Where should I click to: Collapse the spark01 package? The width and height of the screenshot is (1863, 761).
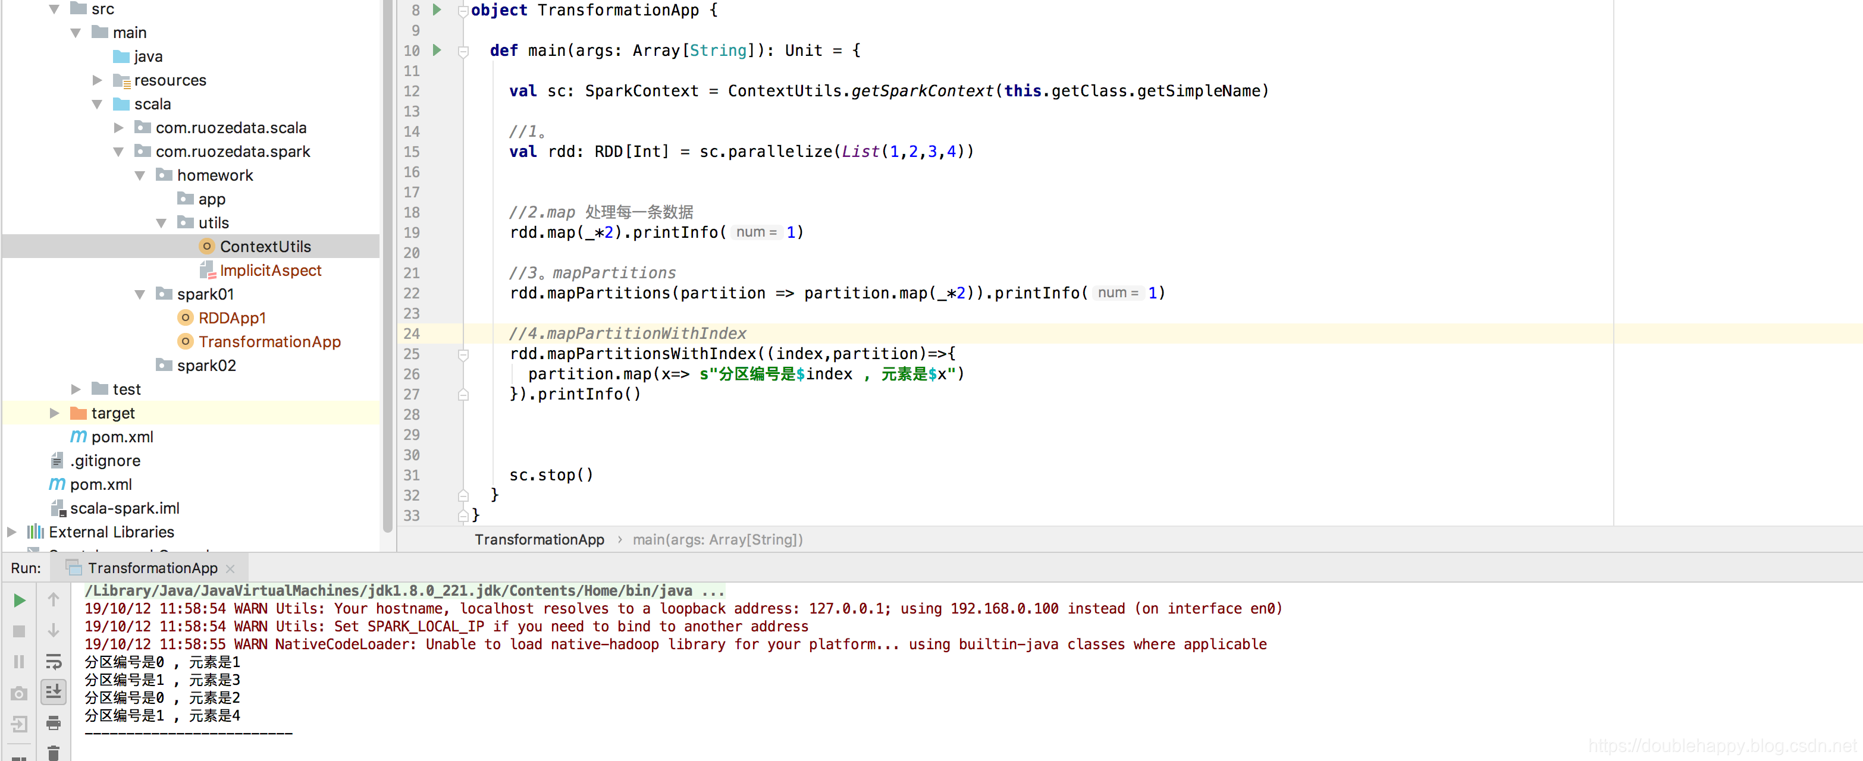140,294
